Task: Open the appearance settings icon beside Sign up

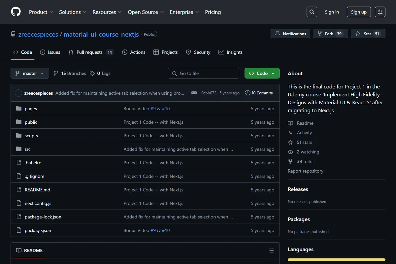Action: [x=380, y=12]
